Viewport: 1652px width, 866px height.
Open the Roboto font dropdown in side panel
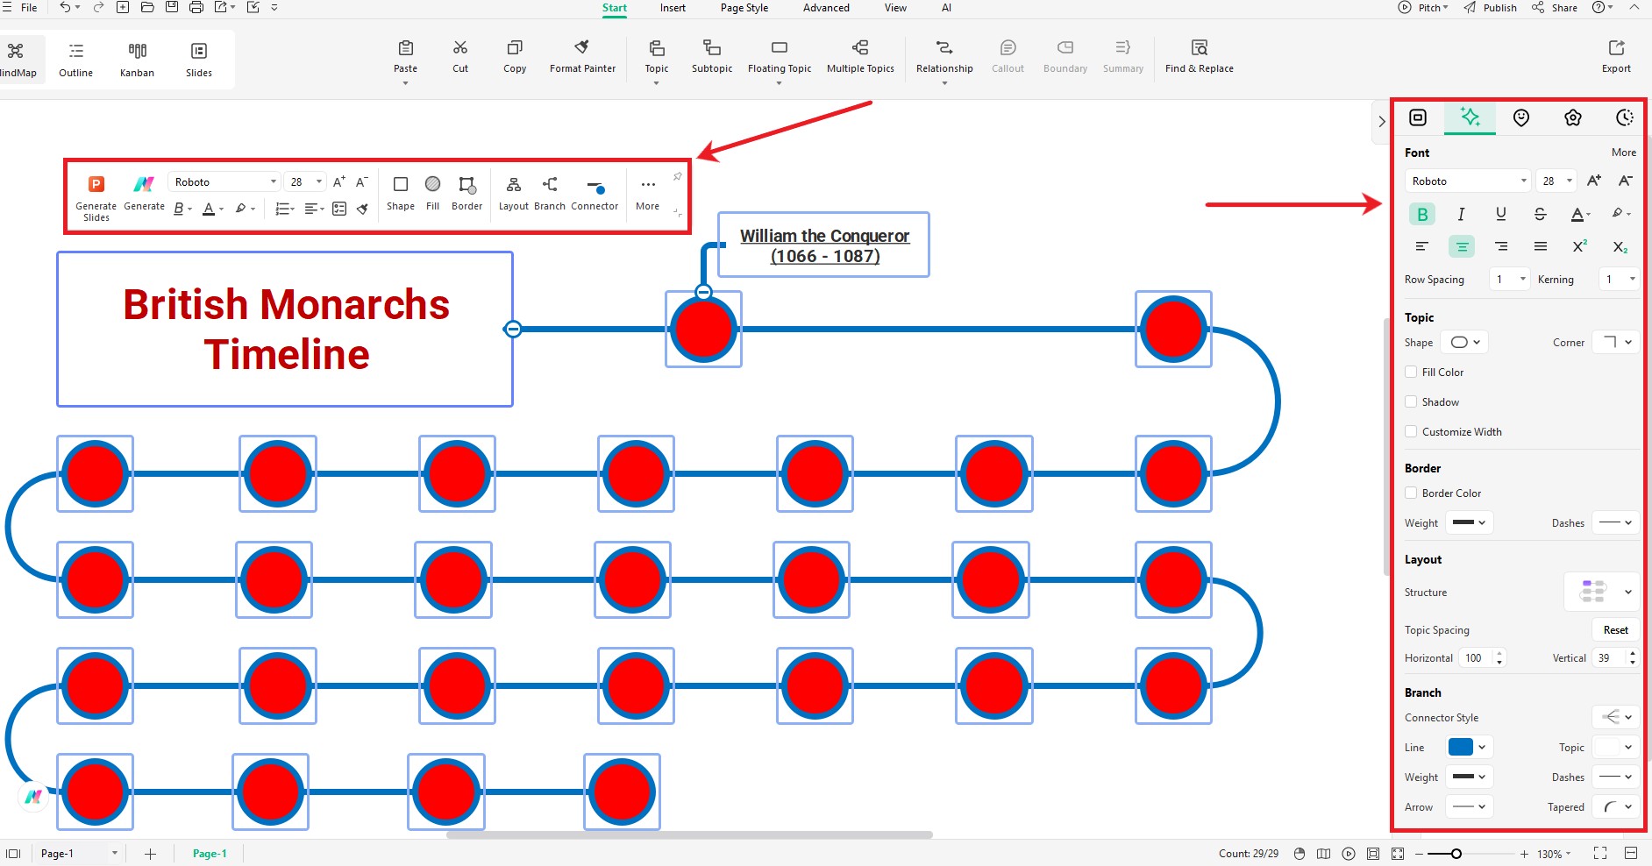[1468, 181]
